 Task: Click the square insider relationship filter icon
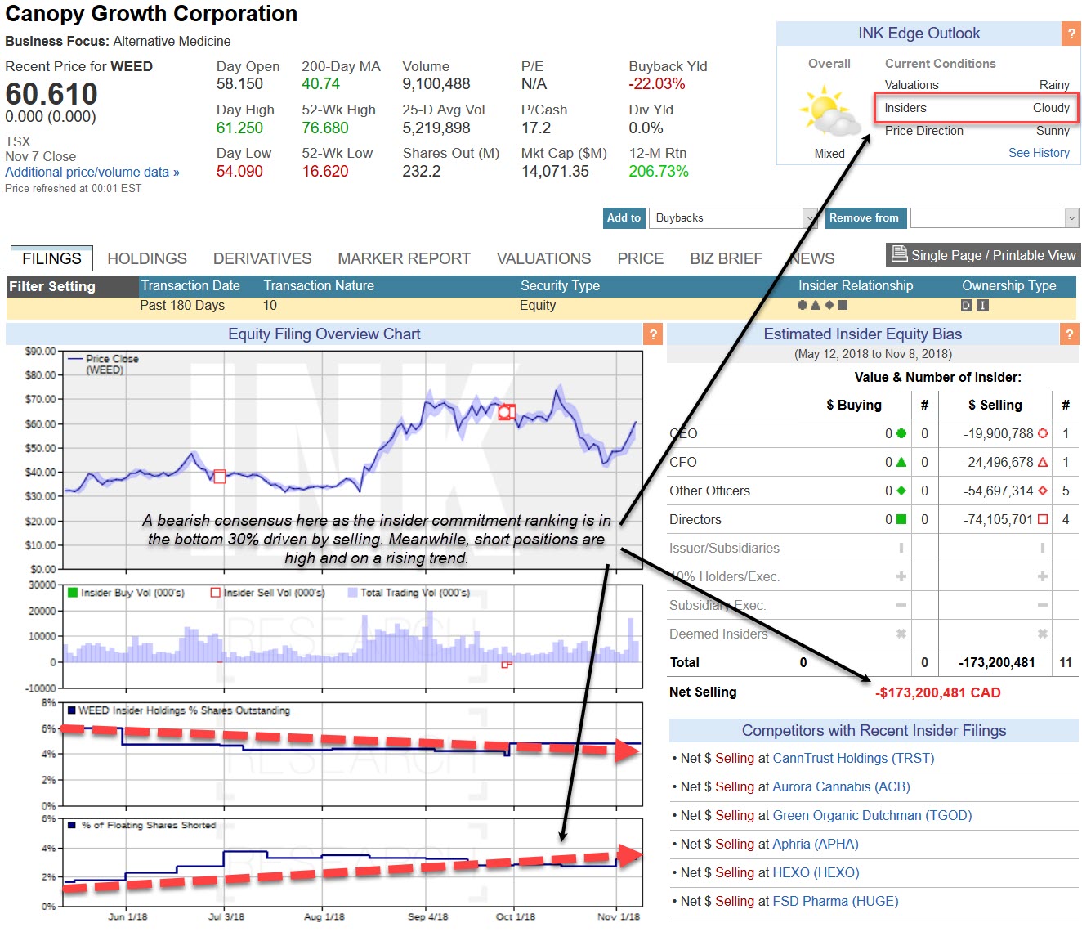click(x=843, y=305)
